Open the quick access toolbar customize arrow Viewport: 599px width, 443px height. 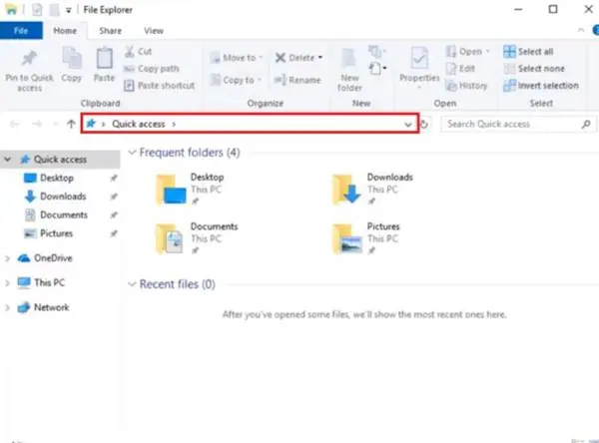[68, 10]
